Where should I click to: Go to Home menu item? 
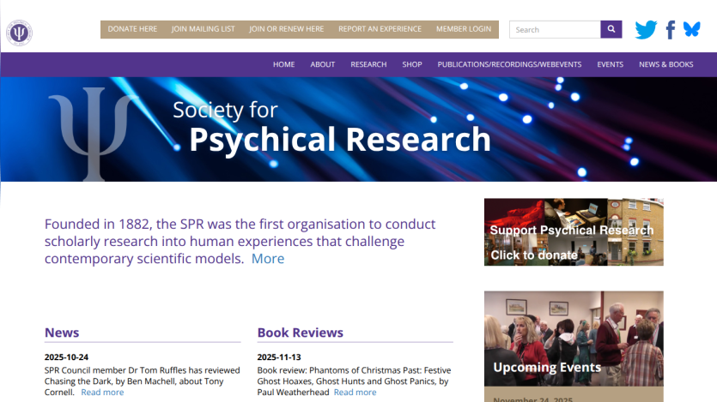pyautogui.click(x=284, y=64)
